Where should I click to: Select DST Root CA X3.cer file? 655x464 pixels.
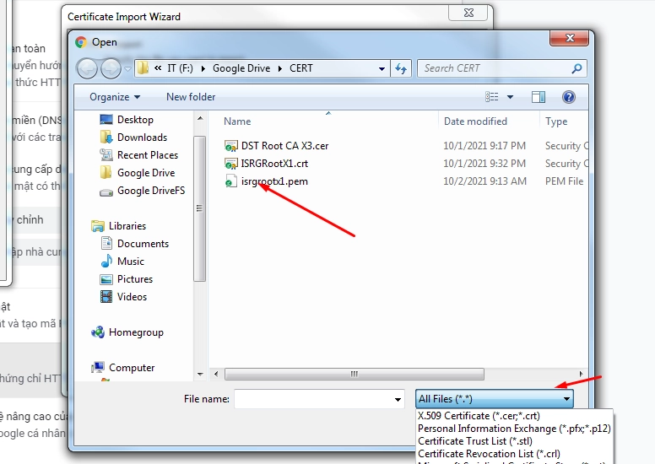coord(284,146)
